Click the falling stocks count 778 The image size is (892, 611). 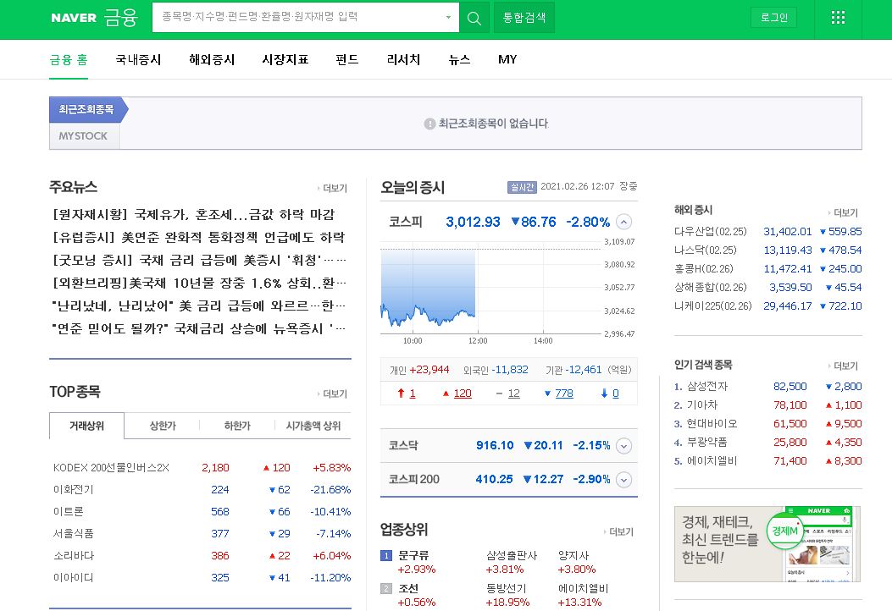pos(564,394)
